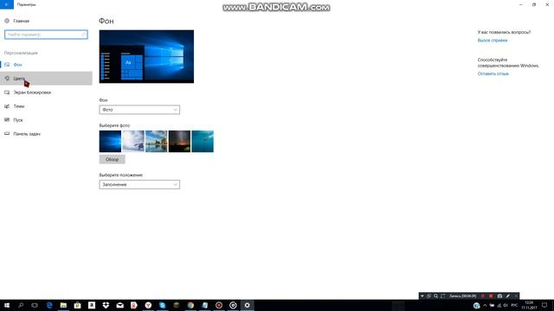Choose the night sky tent wallpaper thumbnail

[x=179, y=142]
